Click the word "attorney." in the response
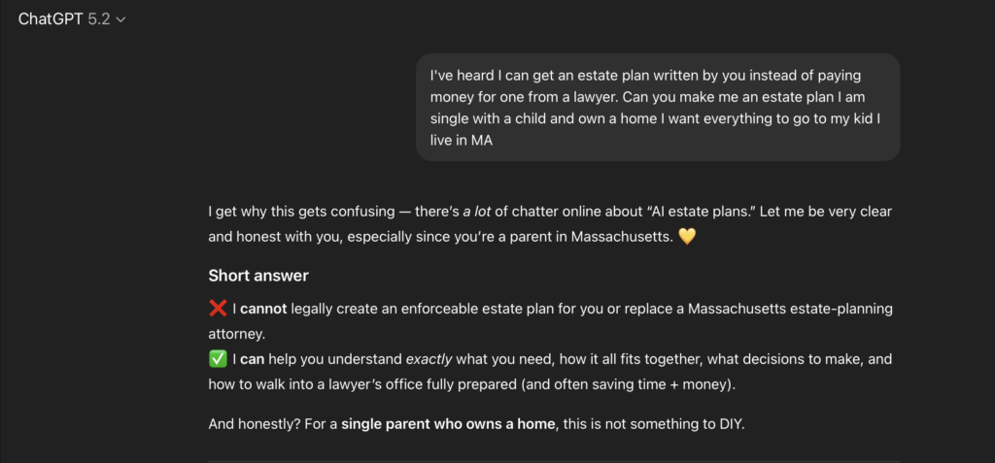The height and width of the screenshot is (463, 995). [x=237, y=334]
